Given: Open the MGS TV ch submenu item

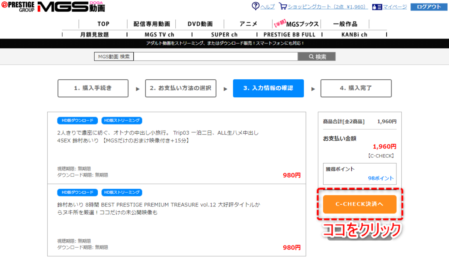Looking at the screenshot, I should point(159,35).
